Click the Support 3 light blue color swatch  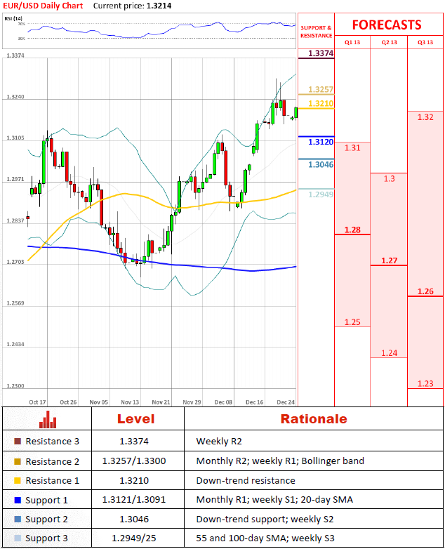[x=18, y=538]
